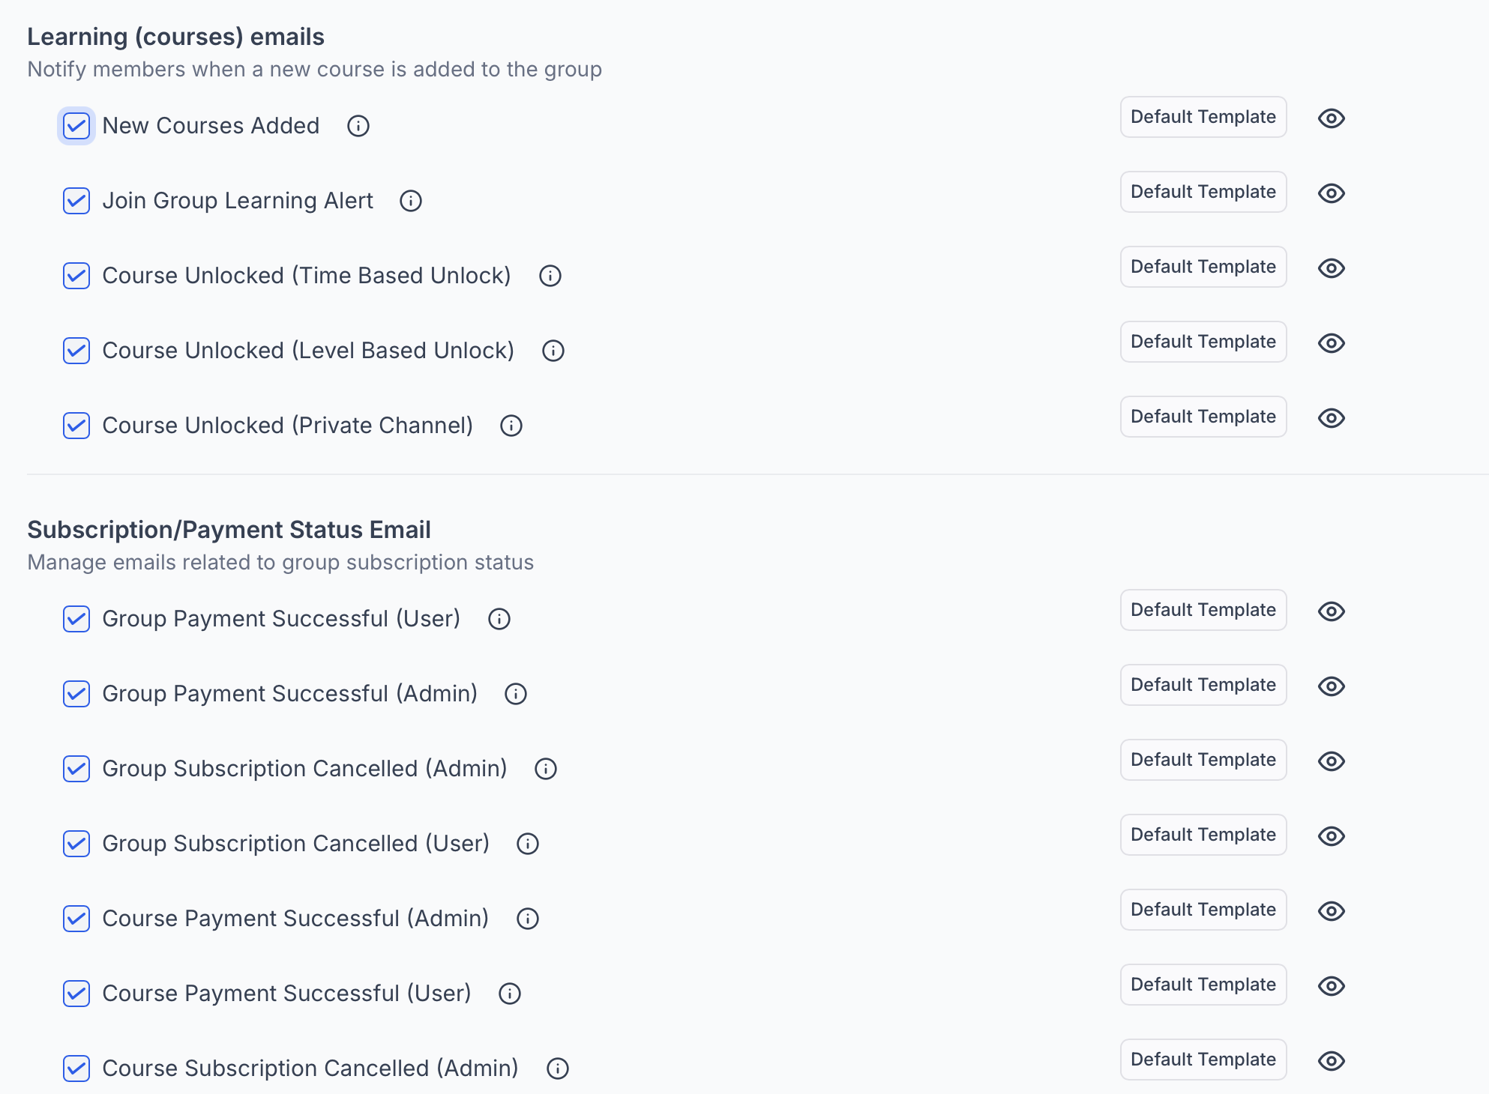Click info icon for Group Subscription Cancelled (Admin)

546,769
